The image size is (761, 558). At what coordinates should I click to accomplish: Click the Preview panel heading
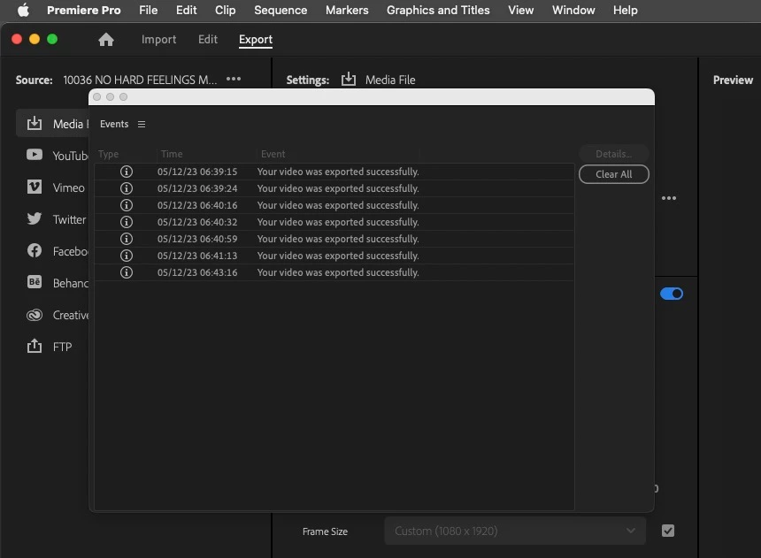coord(733,80)
